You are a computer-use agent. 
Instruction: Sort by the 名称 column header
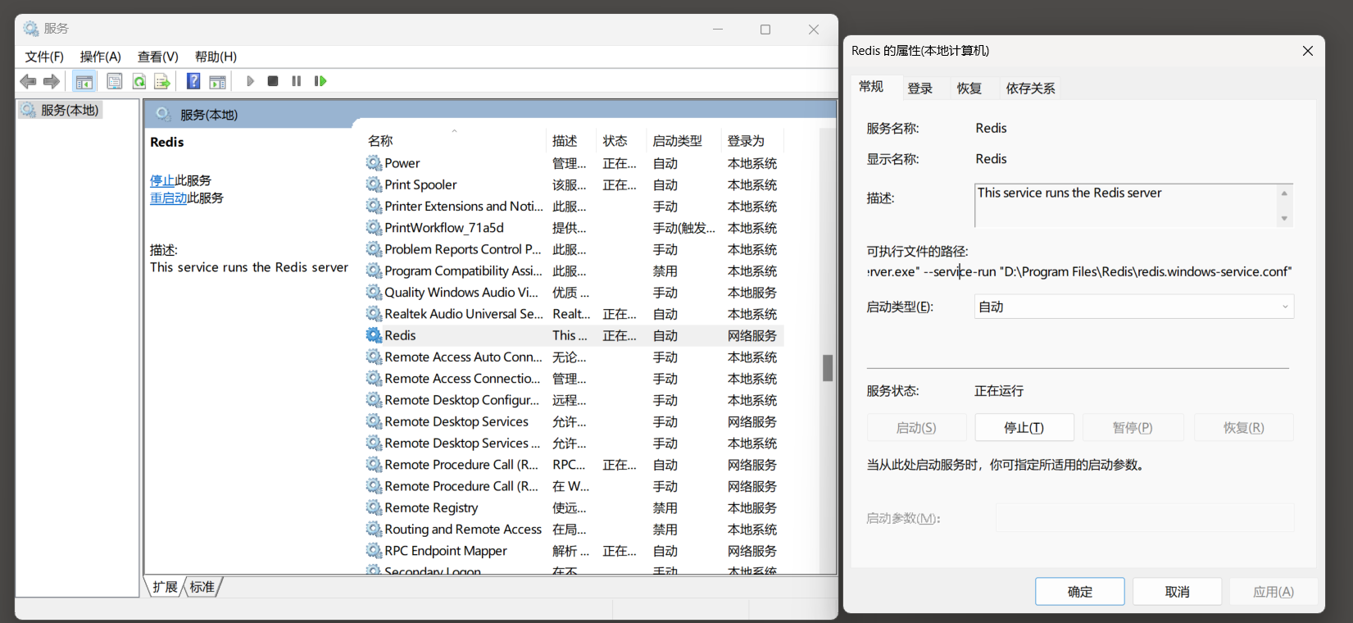455,141
